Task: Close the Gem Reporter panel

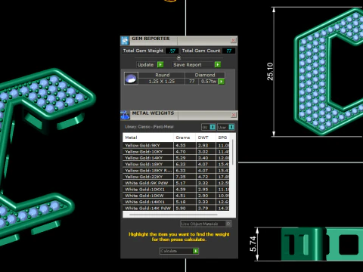Action: pyautogui.click(x=234, y=40)
